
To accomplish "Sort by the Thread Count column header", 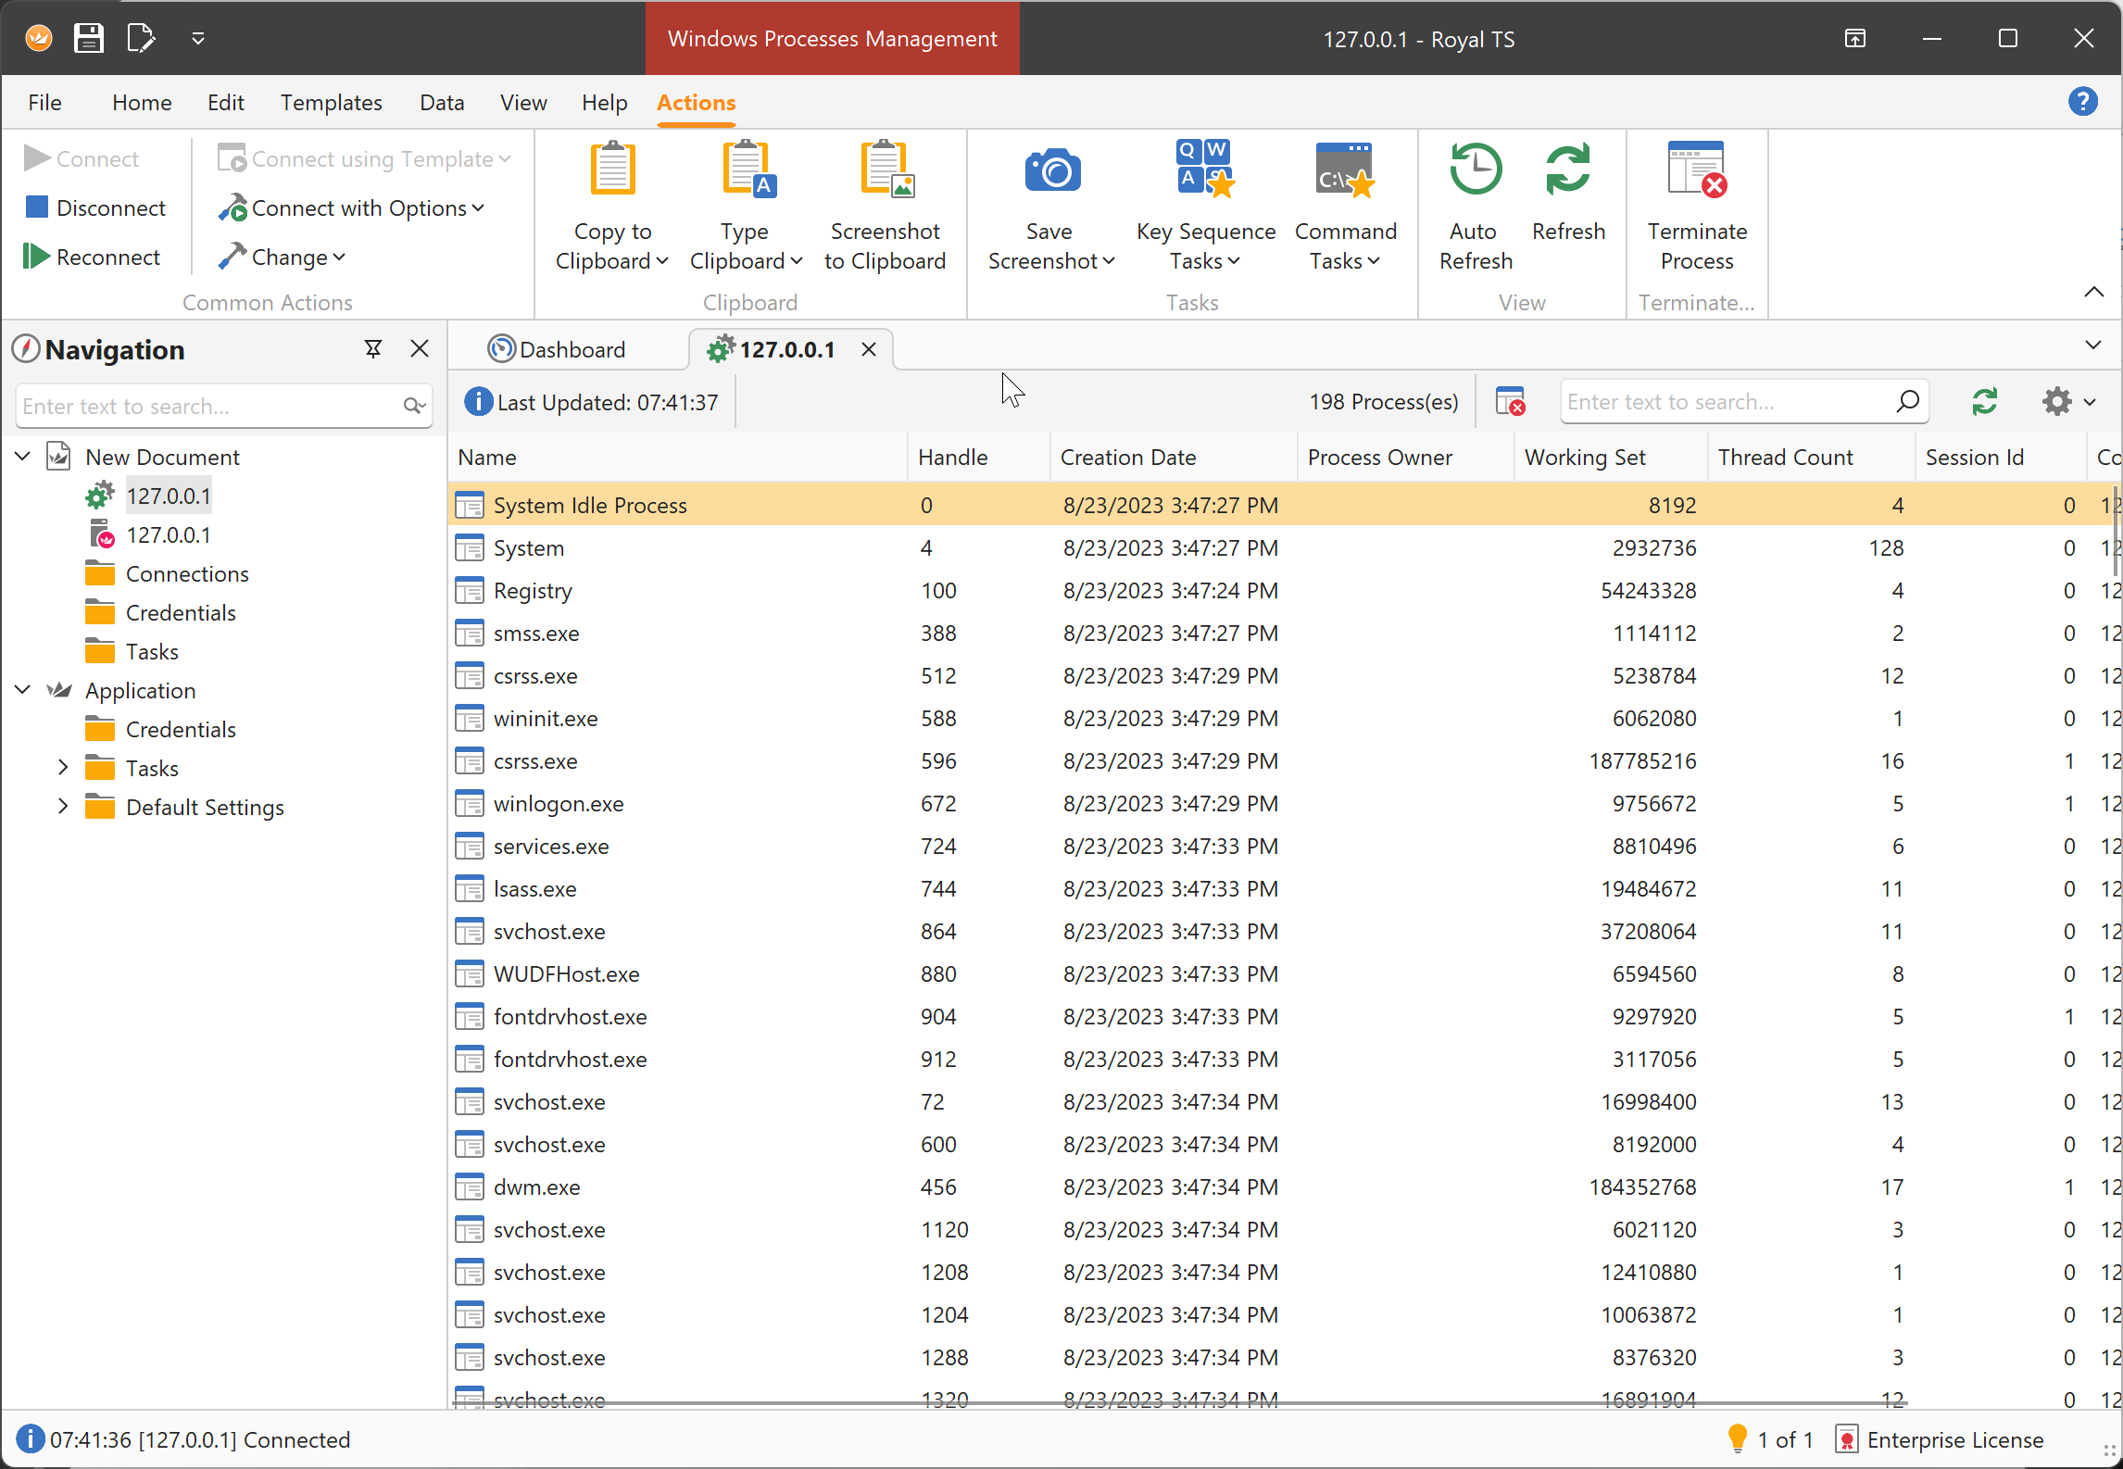I will click(x=1810, y=457).
